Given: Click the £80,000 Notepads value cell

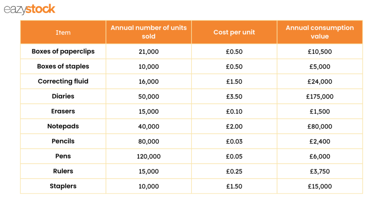Looking at the screenshot, I should click(x=320, y=126).
